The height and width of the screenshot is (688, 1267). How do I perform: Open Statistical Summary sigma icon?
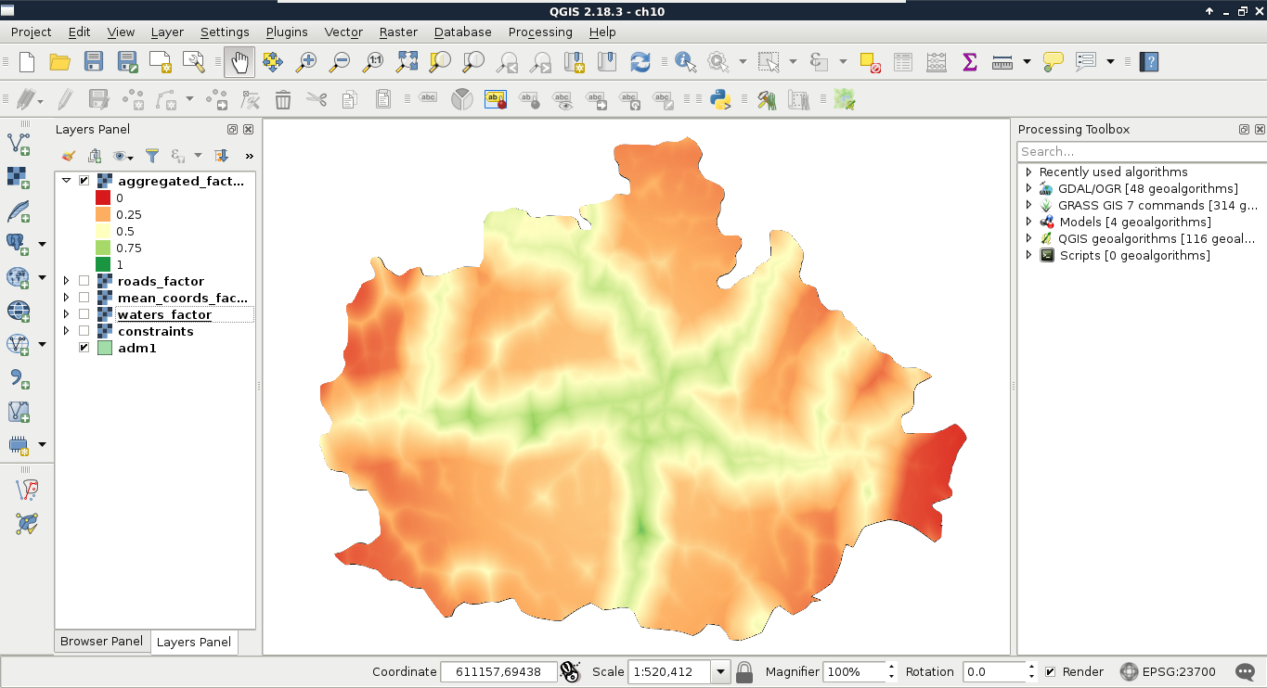(x=970, y=62)
